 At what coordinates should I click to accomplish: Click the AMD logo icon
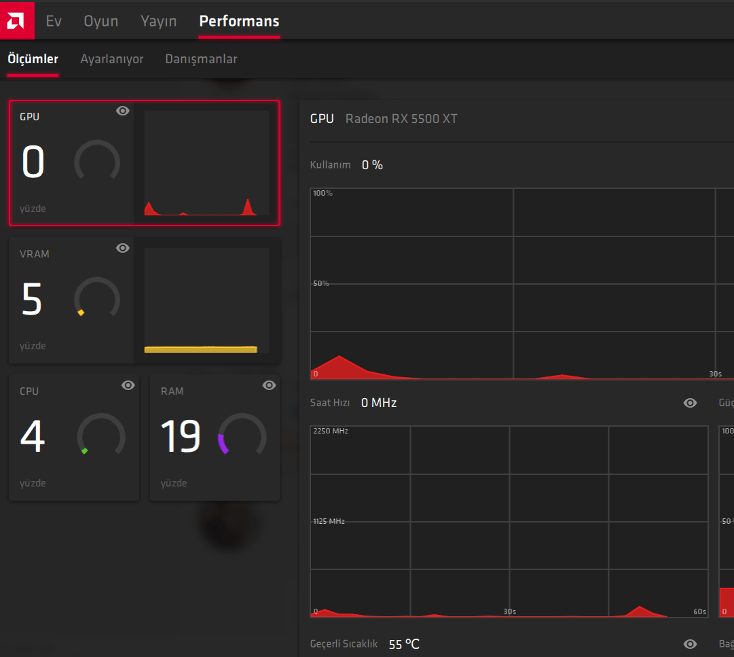point(17,20)
